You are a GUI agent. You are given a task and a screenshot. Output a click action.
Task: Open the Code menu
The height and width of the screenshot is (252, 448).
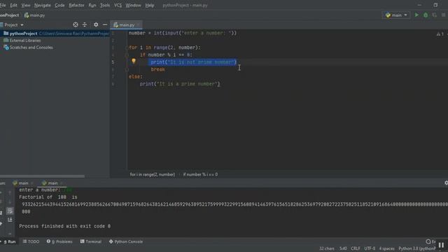59,5
